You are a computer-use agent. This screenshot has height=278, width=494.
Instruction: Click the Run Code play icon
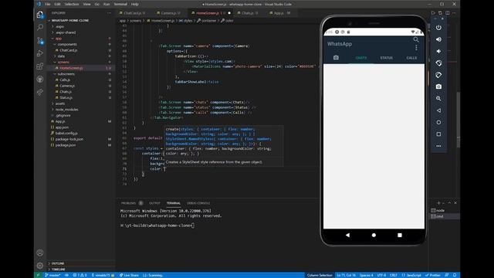coord(433,13)
